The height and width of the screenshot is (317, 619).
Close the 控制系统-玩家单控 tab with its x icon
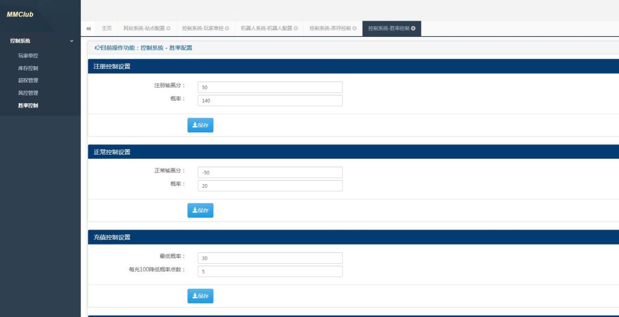tap(227, 28)
